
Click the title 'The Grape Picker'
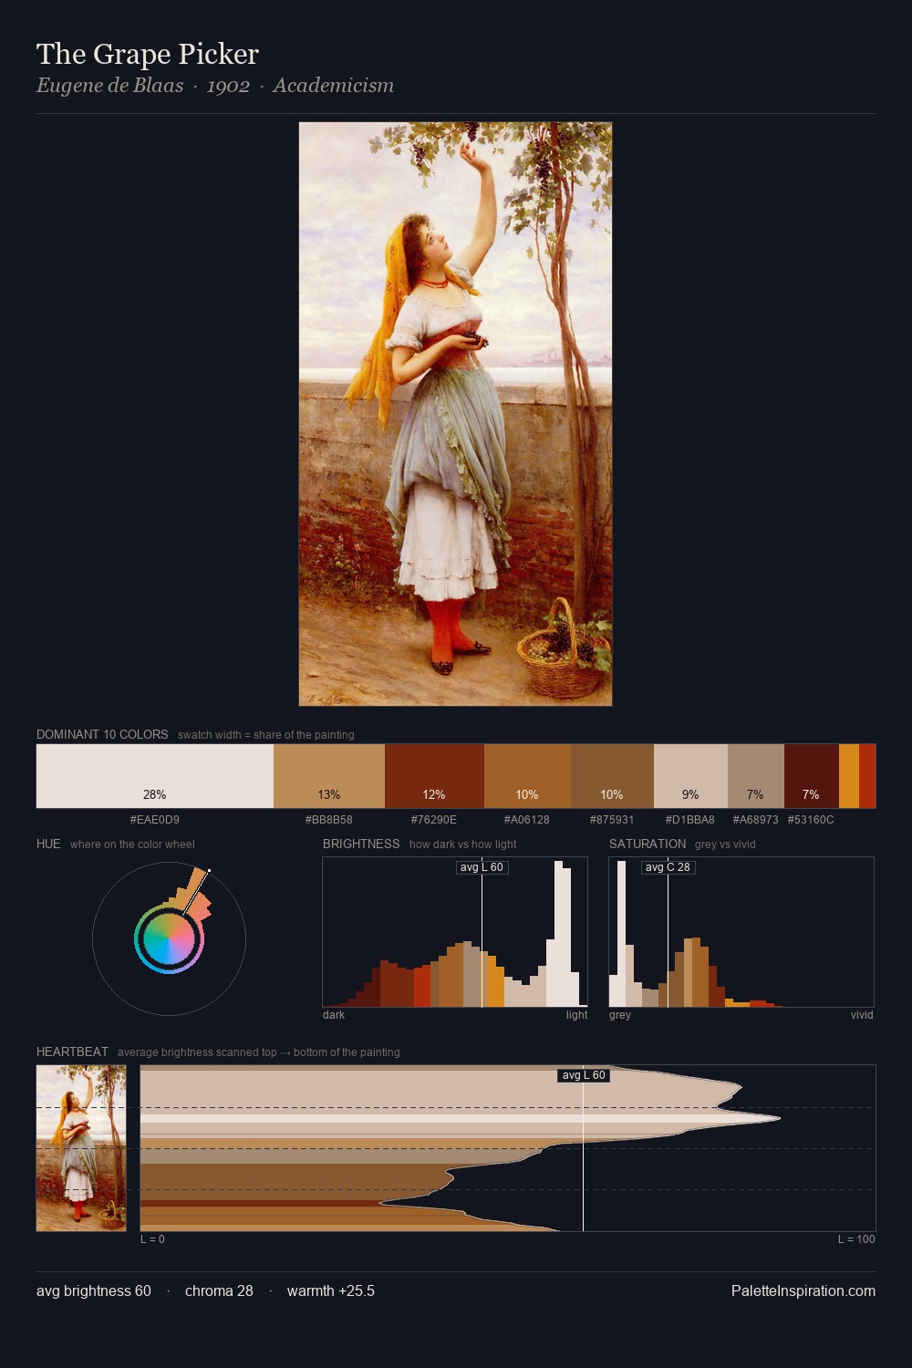148,54
